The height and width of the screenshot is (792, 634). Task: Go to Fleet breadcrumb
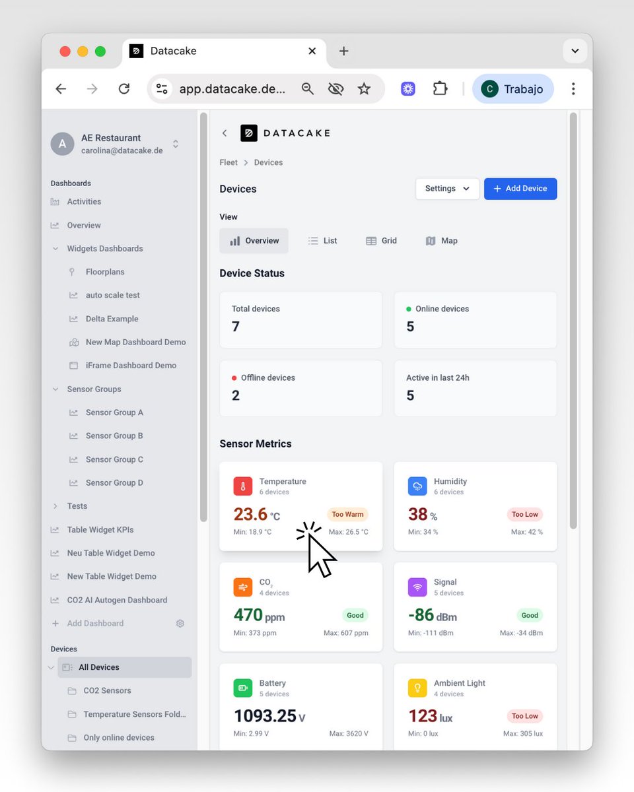(x=229, y=162)
